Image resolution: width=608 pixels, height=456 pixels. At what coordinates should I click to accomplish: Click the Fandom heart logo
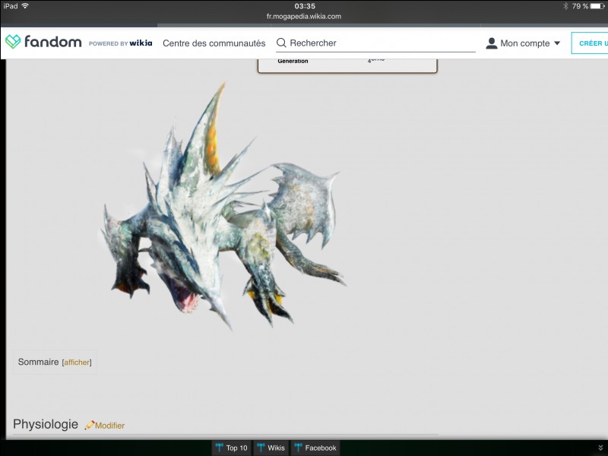pyautogui.click(x=13, y=42)
